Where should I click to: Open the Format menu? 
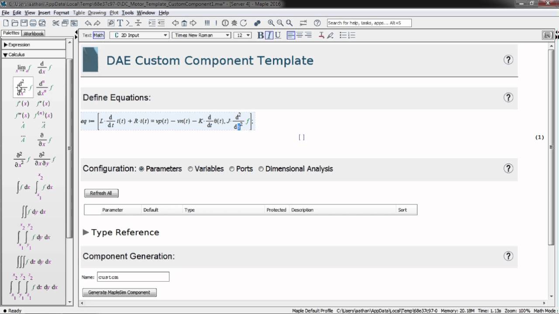coord(62,13)
